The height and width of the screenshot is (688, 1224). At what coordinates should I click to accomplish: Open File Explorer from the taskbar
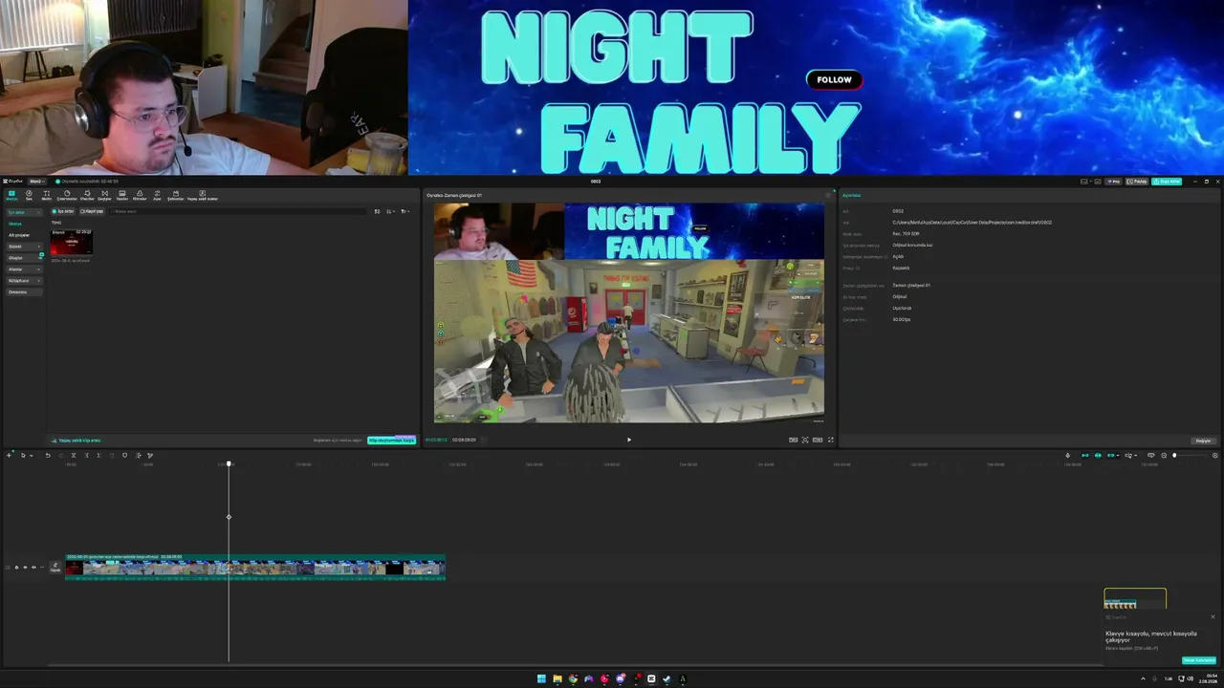tap(557, 678)
